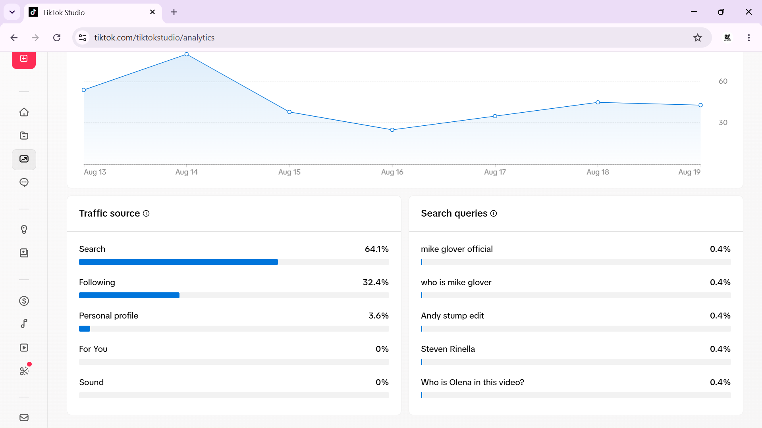The height and width of the screenshot is (428, 762).
Task: Open the Posts folder icon in sidebar
Action: 24,136
